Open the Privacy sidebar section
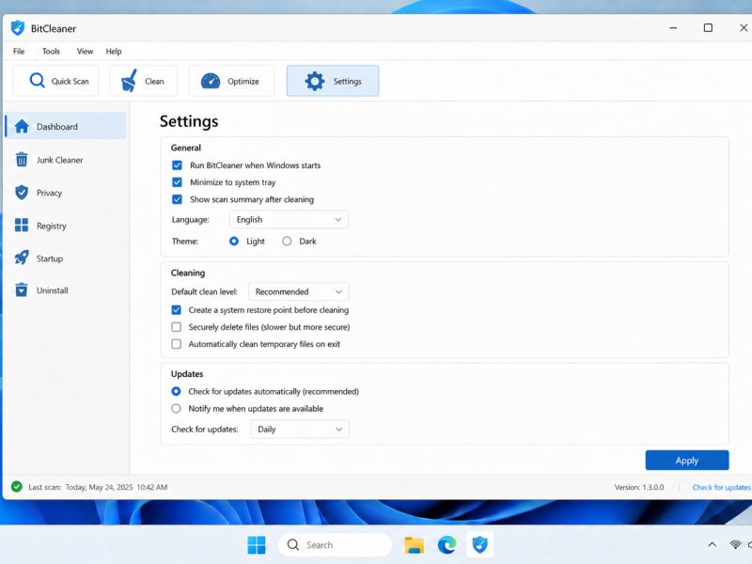The height and width of the screenshot is (564, 752). (66, 193)
